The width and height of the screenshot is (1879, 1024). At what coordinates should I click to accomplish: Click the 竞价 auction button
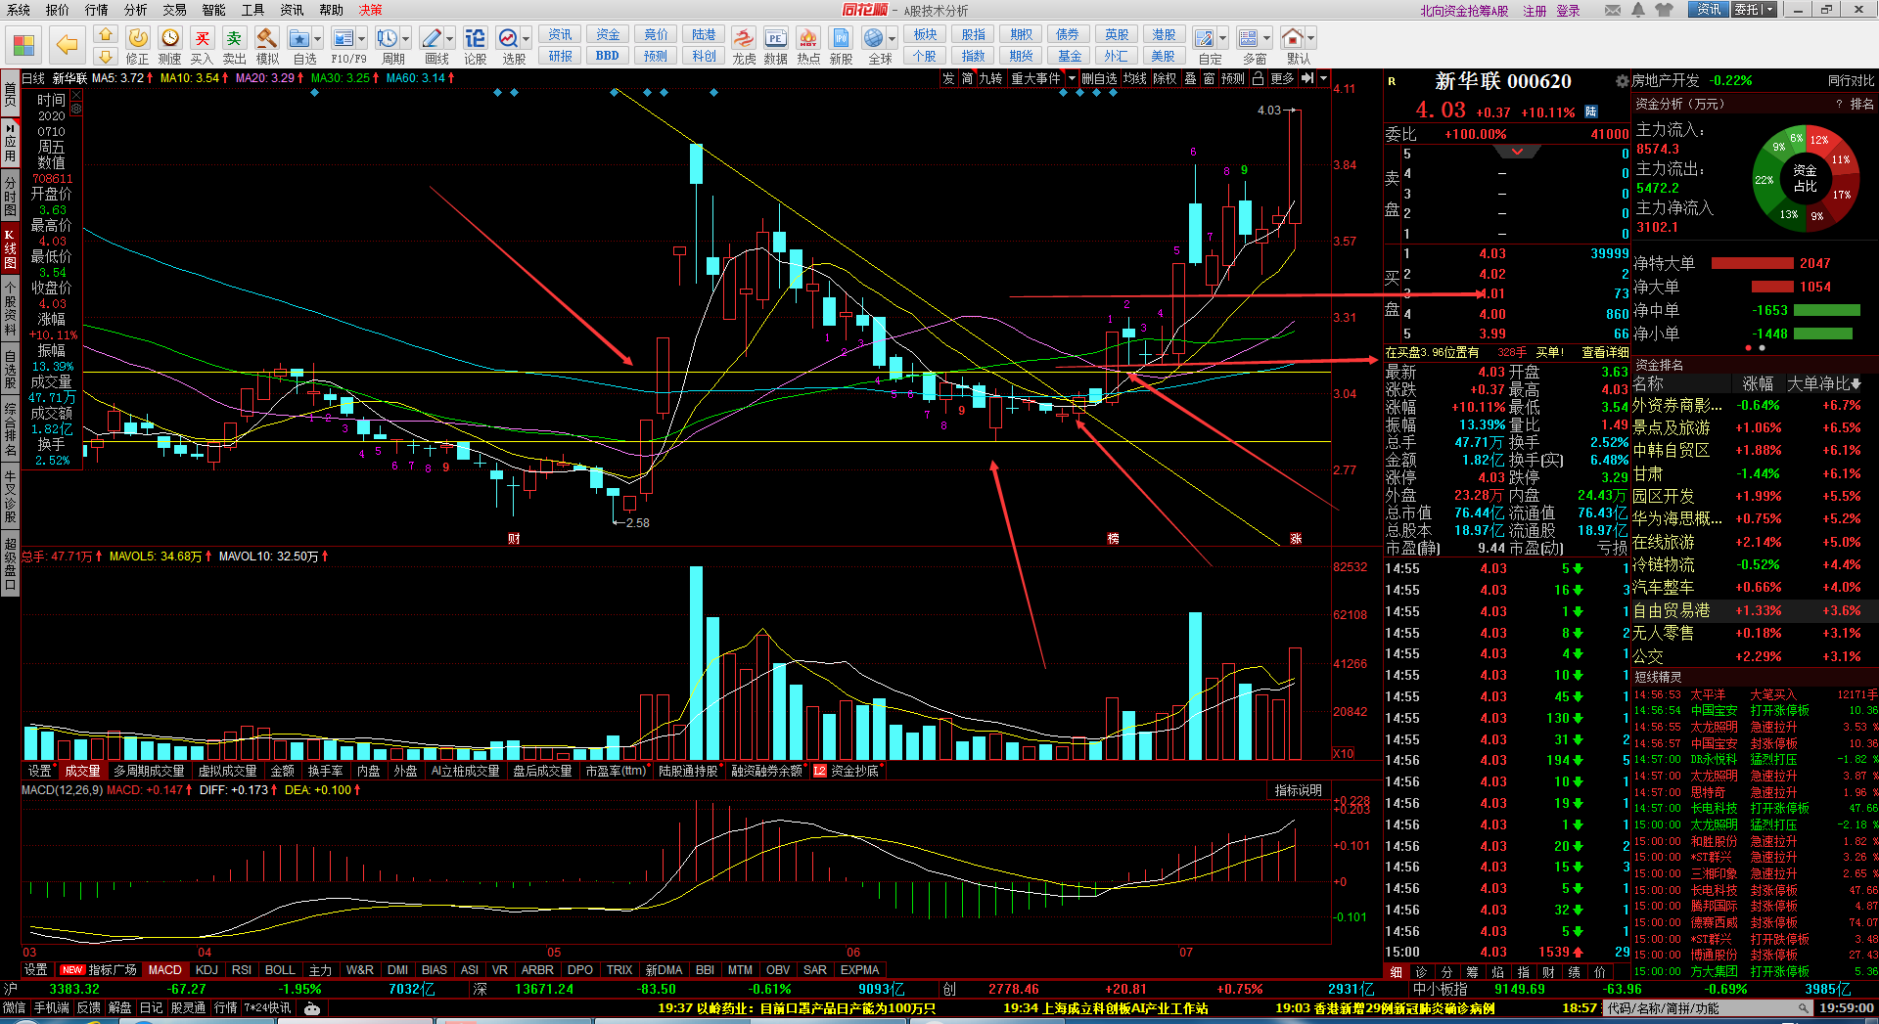pyautogui.click(x=656, y=34)
